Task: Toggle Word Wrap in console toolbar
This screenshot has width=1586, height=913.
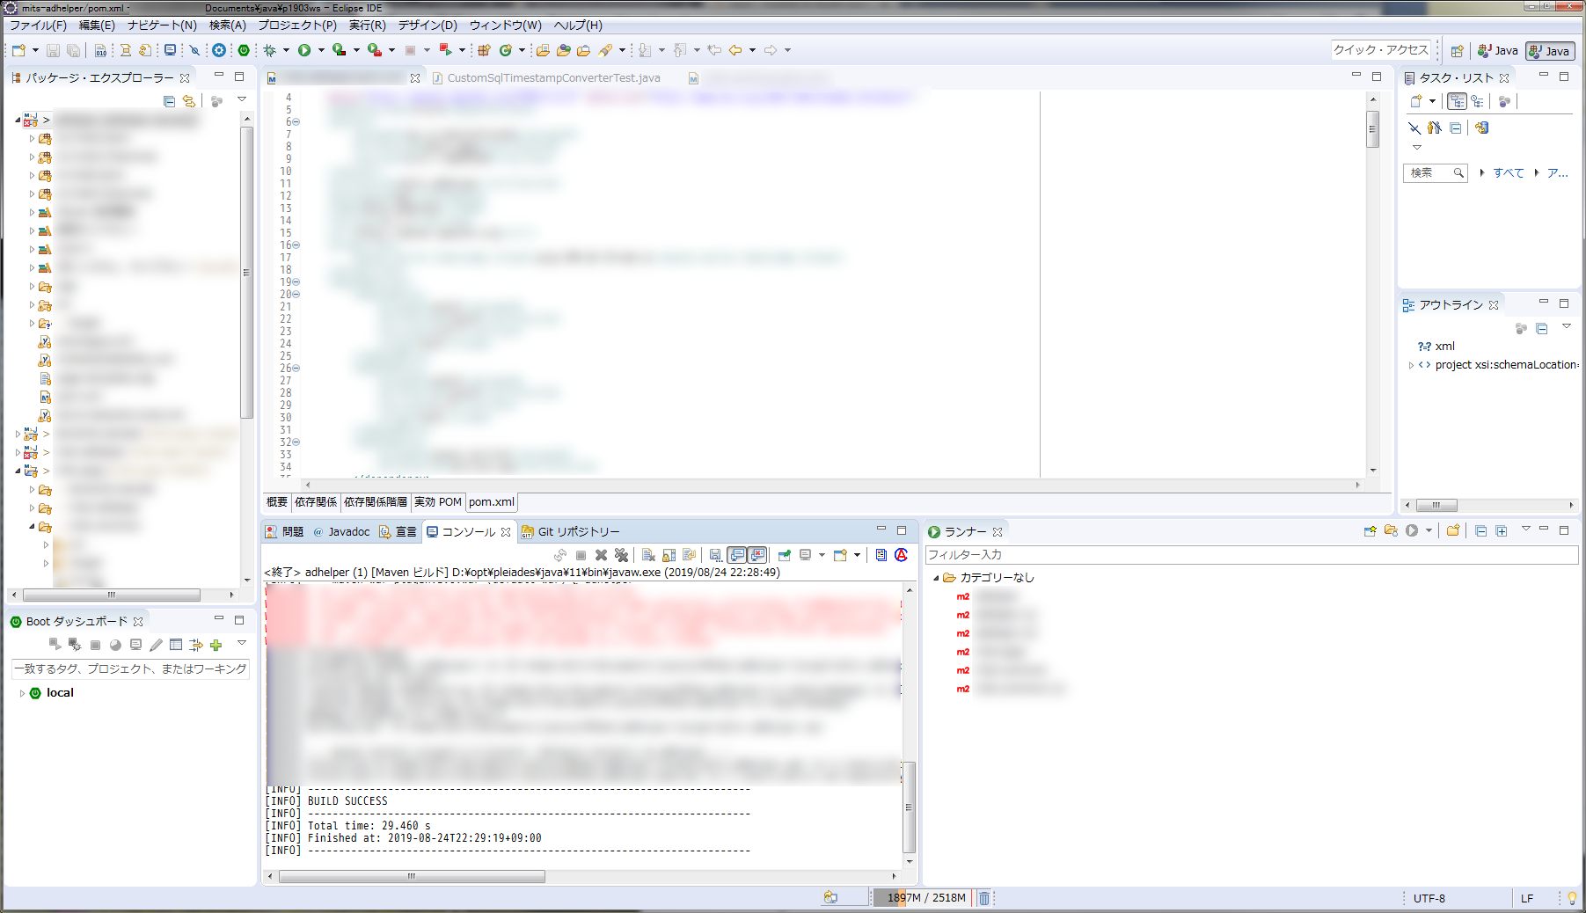Action: pos(689,555)
